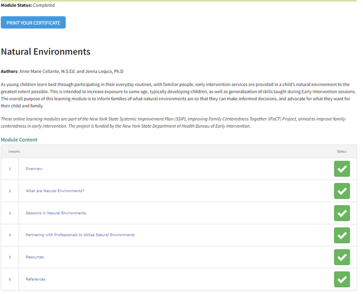This screenshot has height=294, width=363.
Task: Click the checkmark beside Partnering with Professionals
Action: 342,235
